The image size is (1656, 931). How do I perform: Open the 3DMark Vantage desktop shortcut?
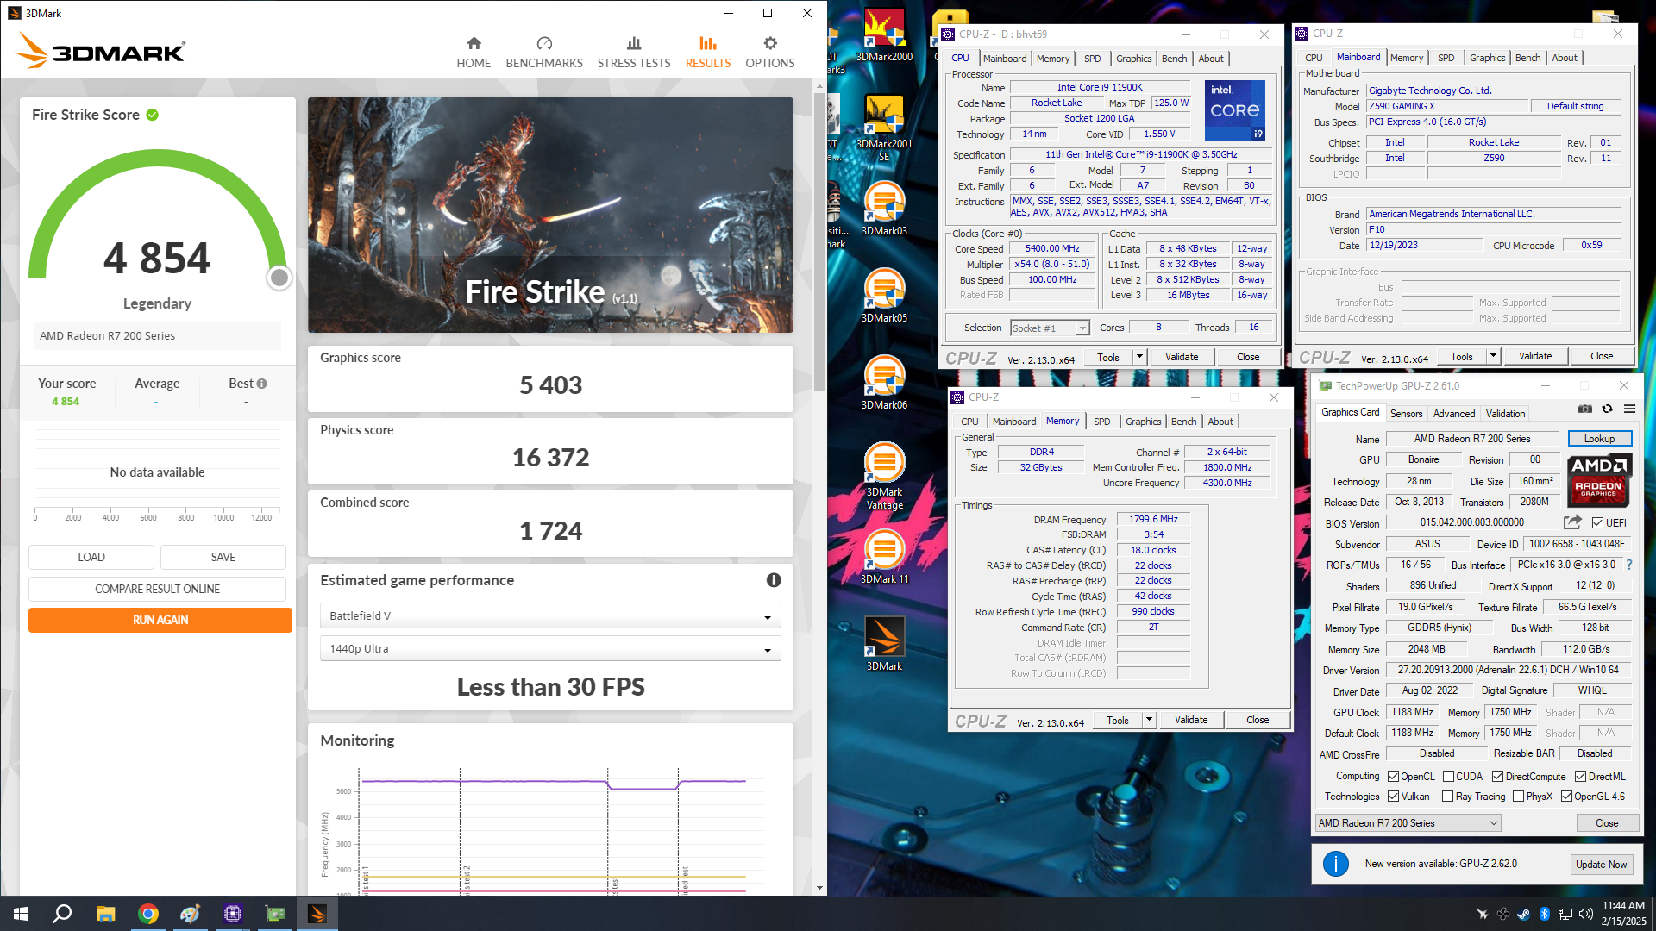(884, 476)
